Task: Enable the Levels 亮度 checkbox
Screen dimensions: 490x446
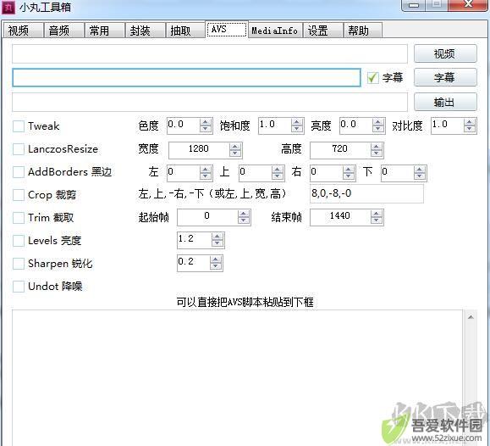Action: (19, 241)
